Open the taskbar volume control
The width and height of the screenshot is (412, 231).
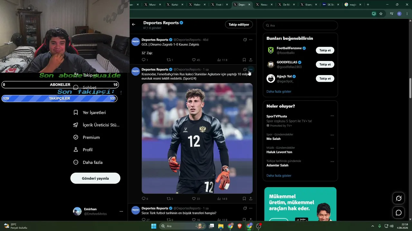[392, 226]
